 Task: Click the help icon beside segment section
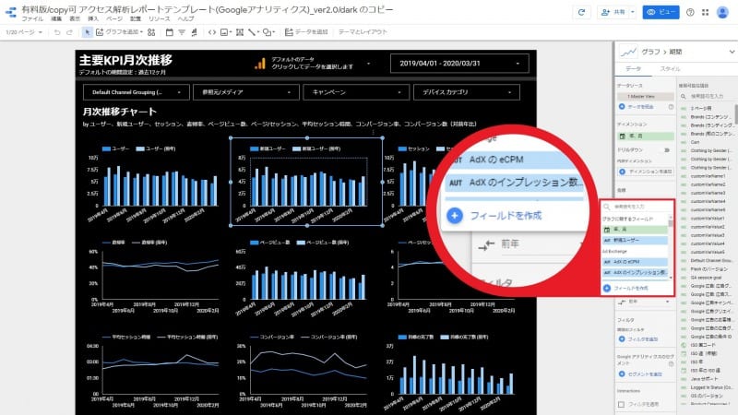(671, 363)
